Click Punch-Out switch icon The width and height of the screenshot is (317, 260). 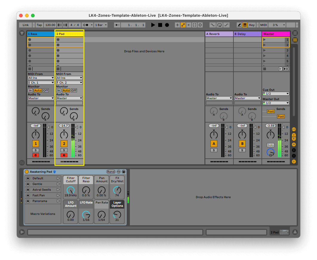(226, 25)
